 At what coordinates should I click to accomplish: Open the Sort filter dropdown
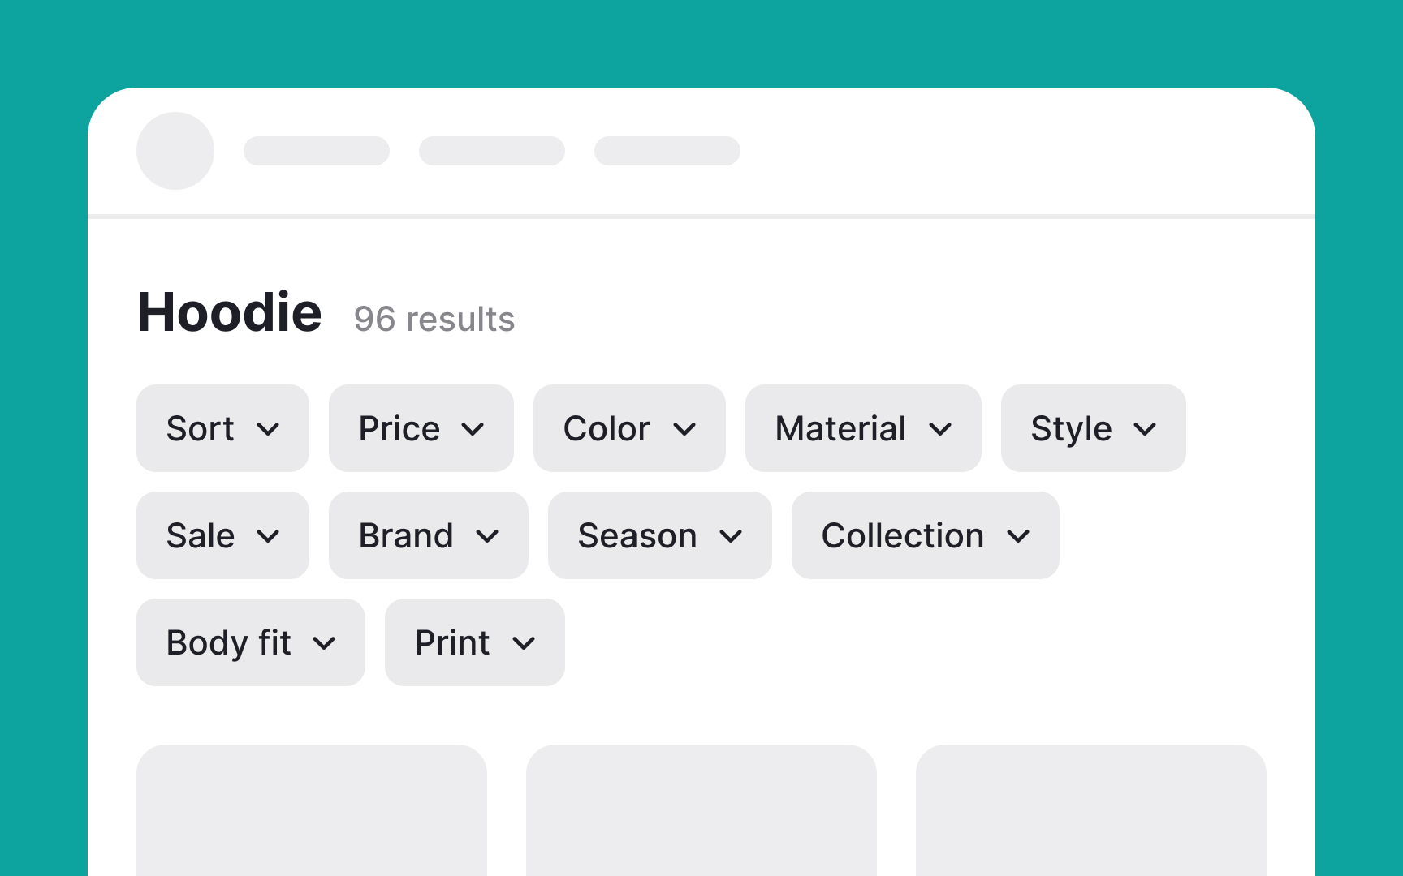point(222,428)
